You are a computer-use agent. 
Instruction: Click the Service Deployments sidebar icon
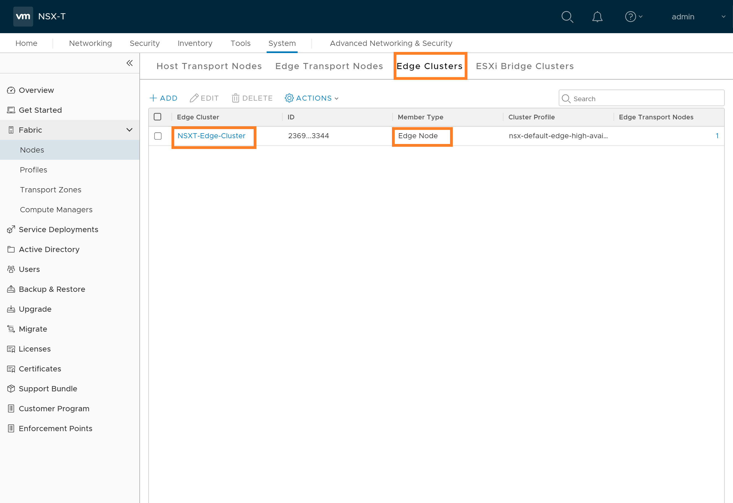coord(11,229)
